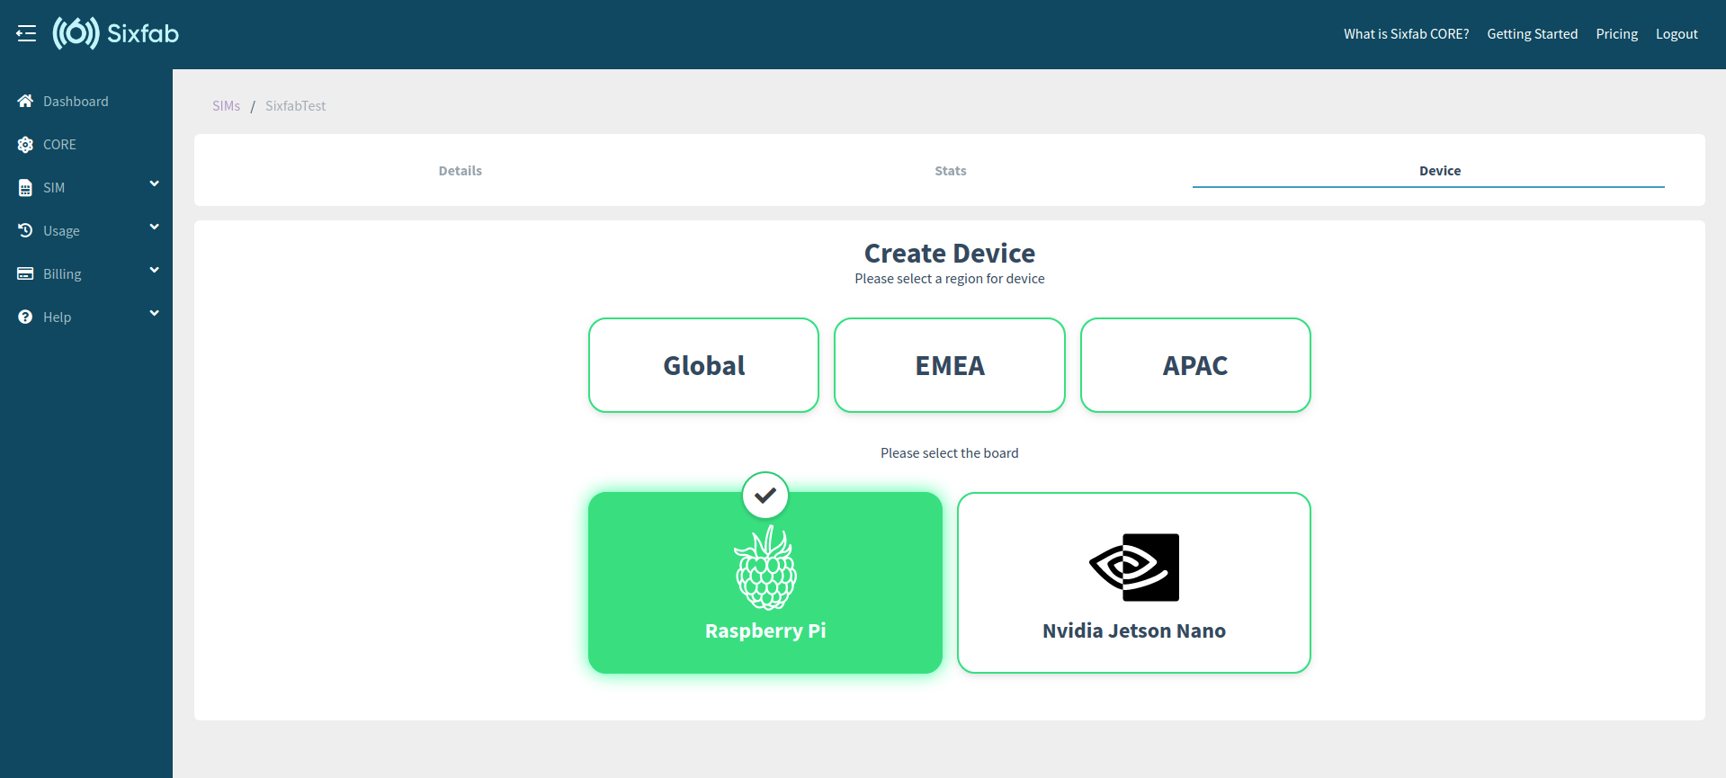The height and width of the screenshot is (778, 1726).
Task: Switch to the Stats tab
Action: [x=951, y=170]
